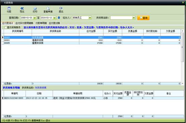
Task: Click the 供货商编号 column header
Action: coord(18,31)
